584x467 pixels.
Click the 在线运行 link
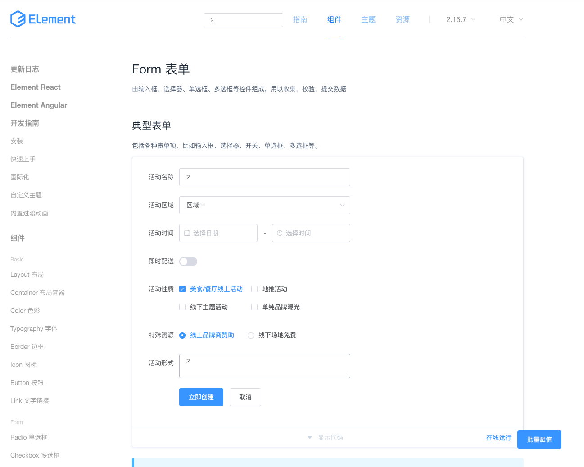pyautogui.click(x=499, y=438)
